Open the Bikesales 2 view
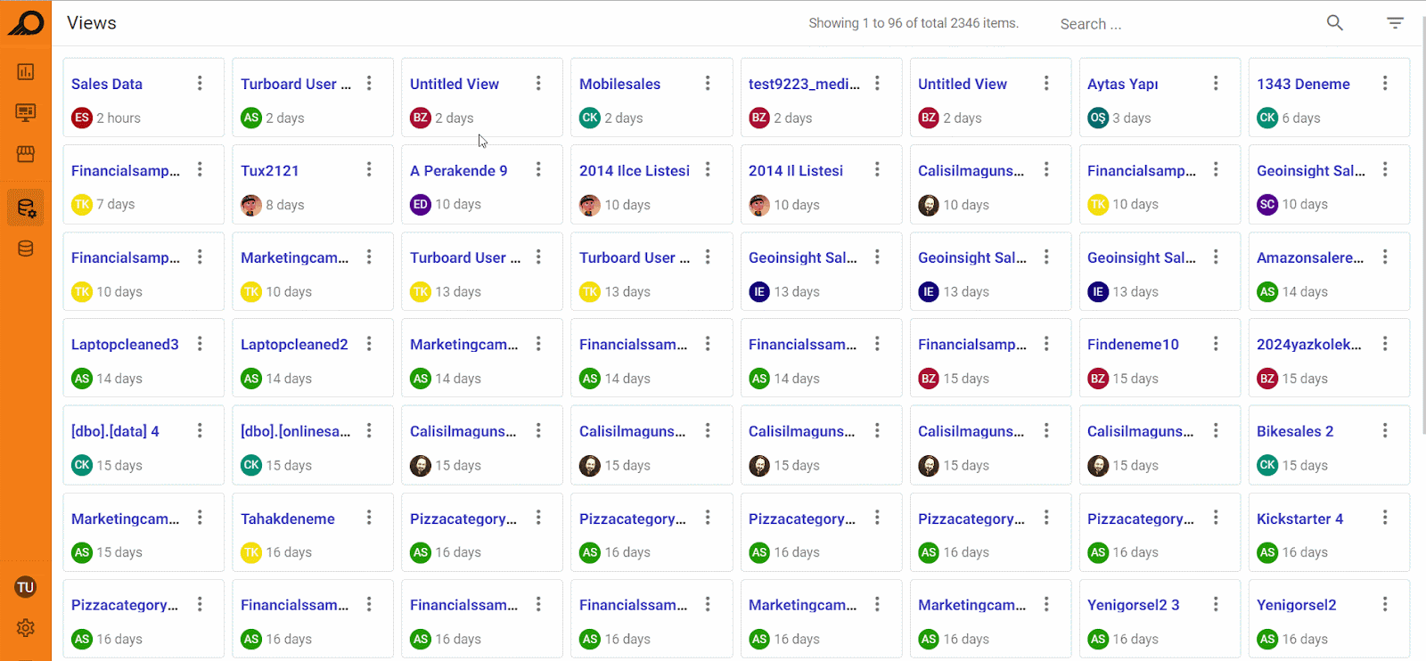 tap(1295, 431)
